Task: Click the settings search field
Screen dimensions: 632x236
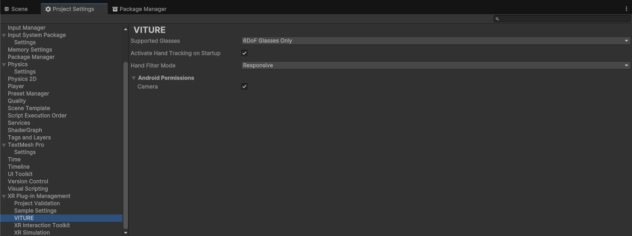Action: click(562, 19)
